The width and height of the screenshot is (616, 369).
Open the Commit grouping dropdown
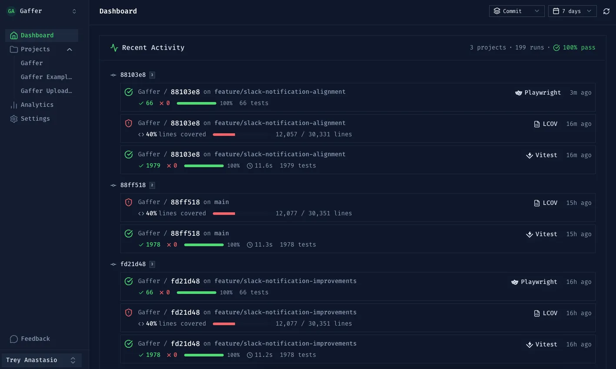517,11
